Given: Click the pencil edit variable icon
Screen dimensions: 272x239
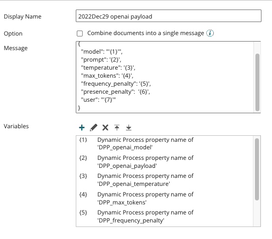Looking at the screenshot, I should (93, 127).
